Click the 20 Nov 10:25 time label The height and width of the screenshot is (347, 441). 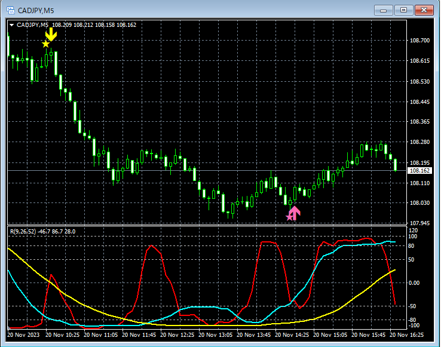62,335
